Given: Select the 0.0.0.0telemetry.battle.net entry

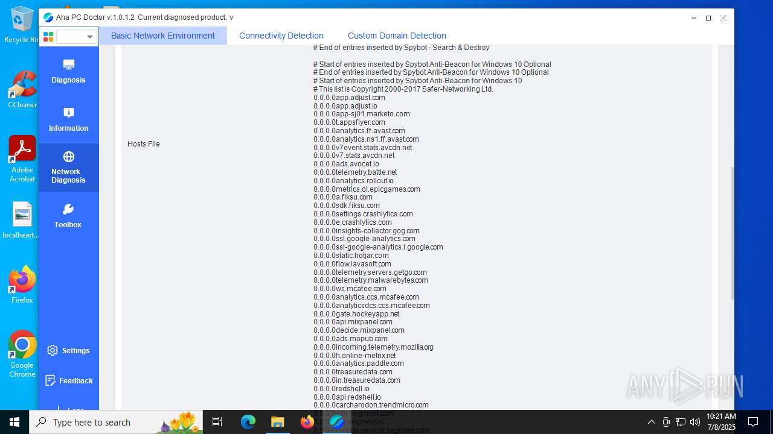Looking at the screenshot, I should coord(355,172).
